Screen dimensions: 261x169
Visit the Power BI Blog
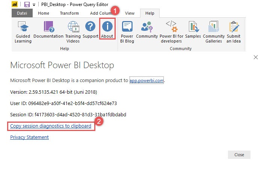click(127, 32)
